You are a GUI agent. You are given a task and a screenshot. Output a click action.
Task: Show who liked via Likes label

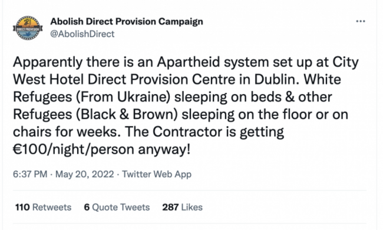(192, 207)
